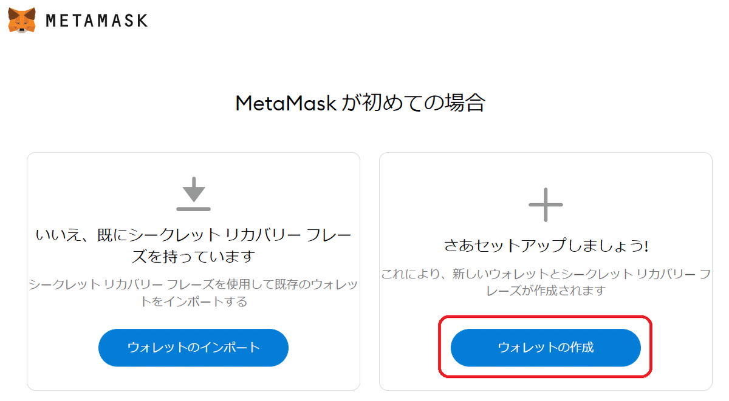This screenshot has width=729, height=401.
Task: Click the METAMASK wordmark text
Action: click(x=97, y=21)
